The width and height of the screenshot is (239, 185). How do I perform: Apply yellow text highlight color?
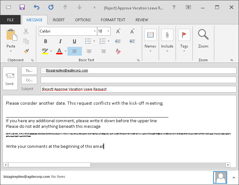point(45,51)
